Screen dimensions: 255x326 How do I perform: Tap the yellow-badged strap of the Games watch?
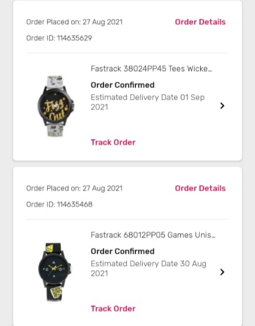(54, 293)
